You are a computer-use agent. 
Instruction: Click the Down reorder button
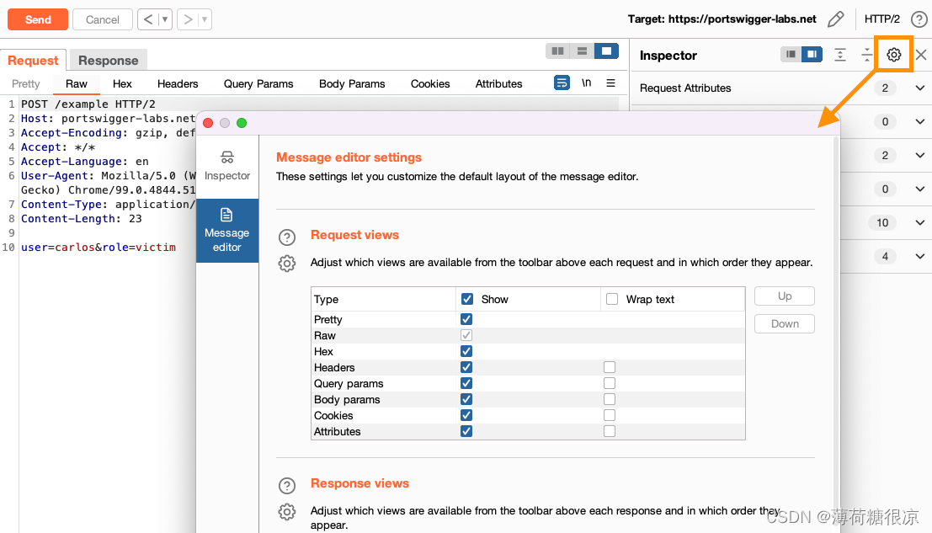785,324
